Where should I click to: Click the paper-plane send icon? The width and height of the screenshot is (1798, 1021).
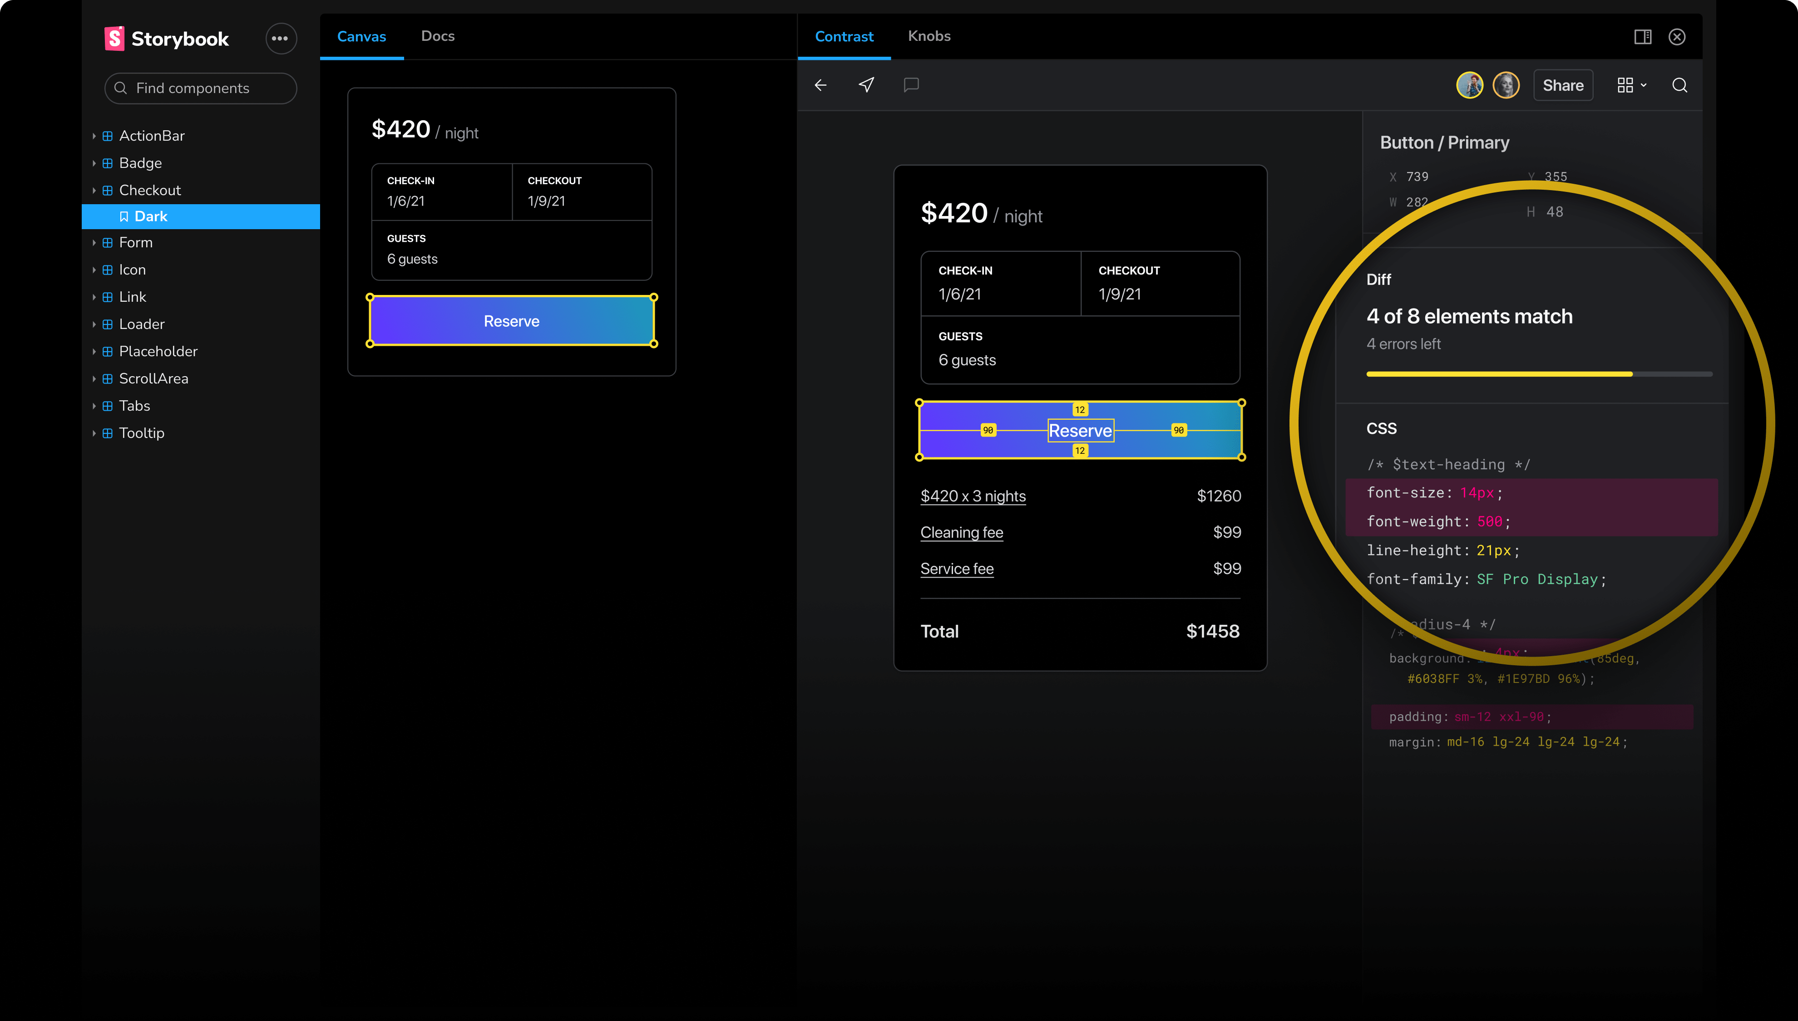tap(866, 85)
